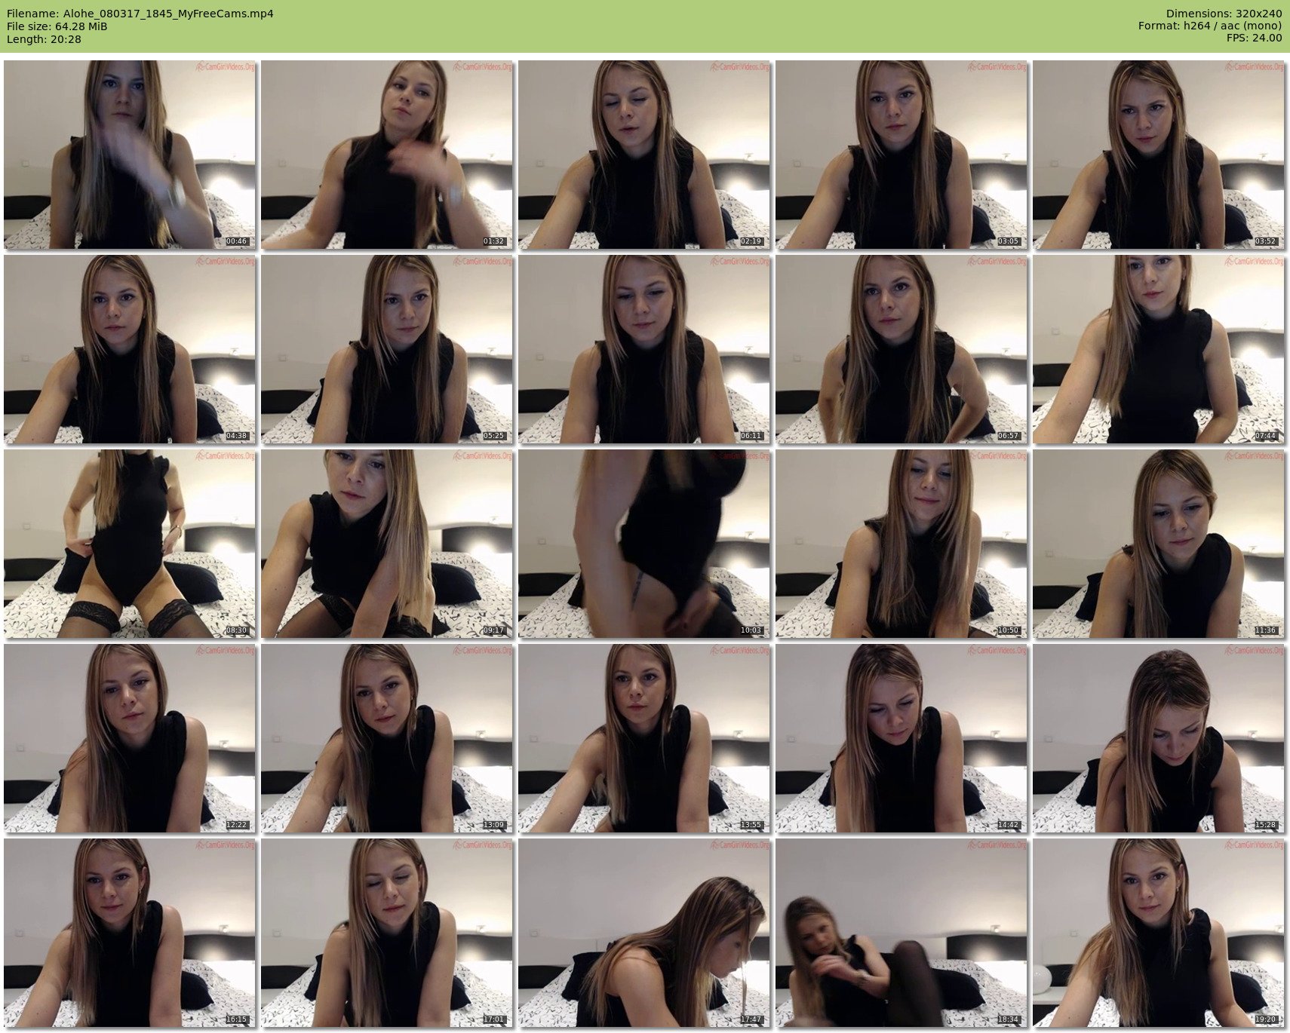Select the thumbnail timestamped 02:19
The width and height of the screenshot is (1290, 1033).
click(x=644, y=155)
